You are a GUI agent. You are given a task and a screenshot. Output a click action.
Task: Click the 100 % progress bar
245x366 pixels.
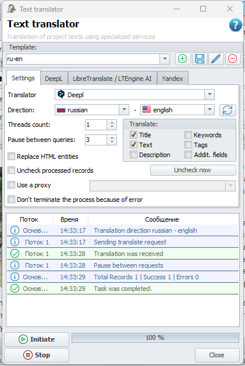[x=155, y=337]
